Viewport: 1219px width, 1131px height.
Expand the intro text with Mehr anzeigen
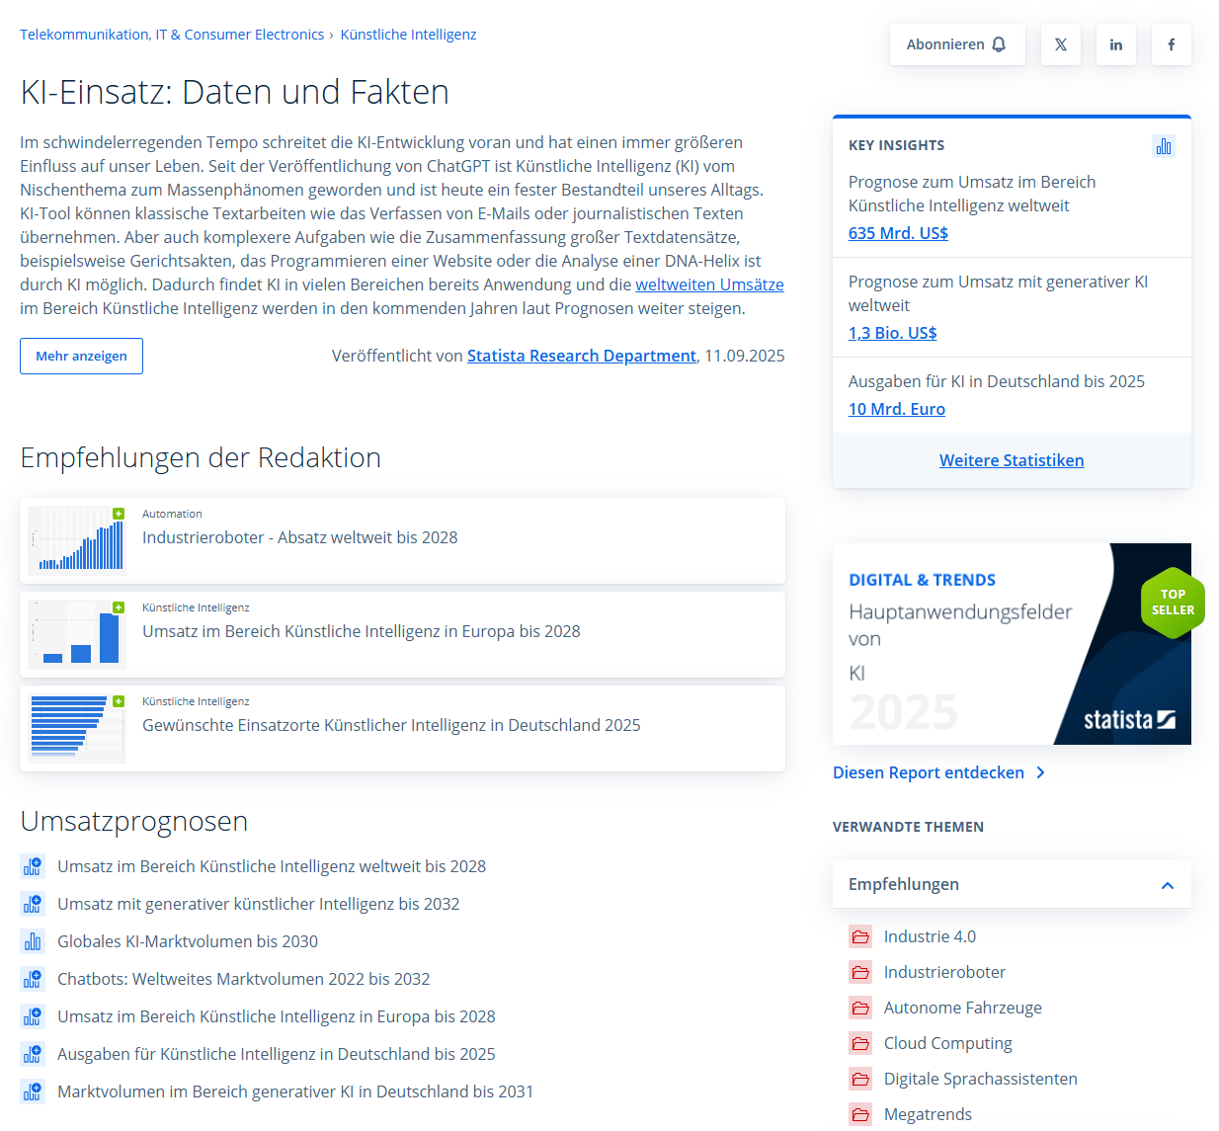[x=81, y=356]
